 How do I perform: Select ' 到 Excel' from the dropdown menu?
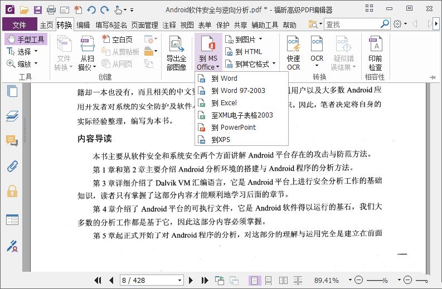pyautogui.click(x=224, y=103)
